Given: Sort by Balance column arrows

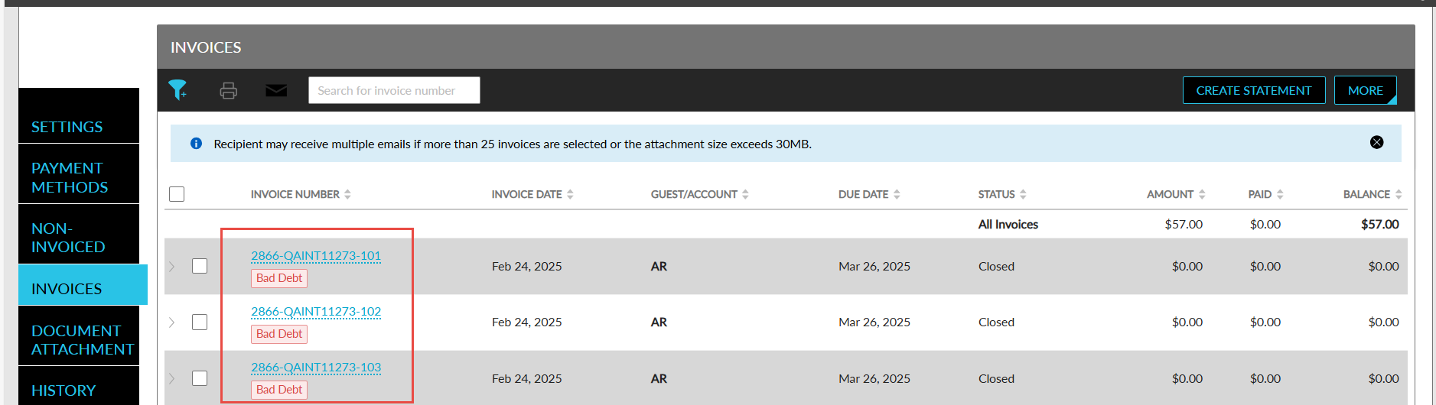Looking at the screenshot, I should [1399, 194].
